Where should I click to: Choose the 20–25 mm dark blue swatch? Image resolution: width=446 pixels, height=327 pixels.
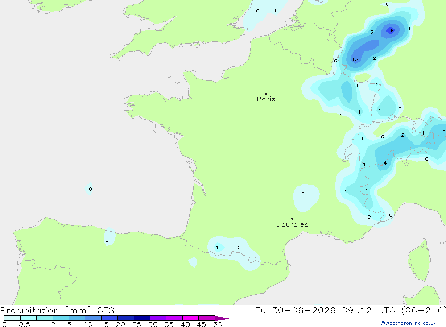point(126,318)
